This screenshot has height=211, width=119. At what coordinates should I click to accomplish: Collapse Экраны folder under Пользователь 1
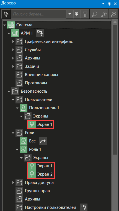21,116
